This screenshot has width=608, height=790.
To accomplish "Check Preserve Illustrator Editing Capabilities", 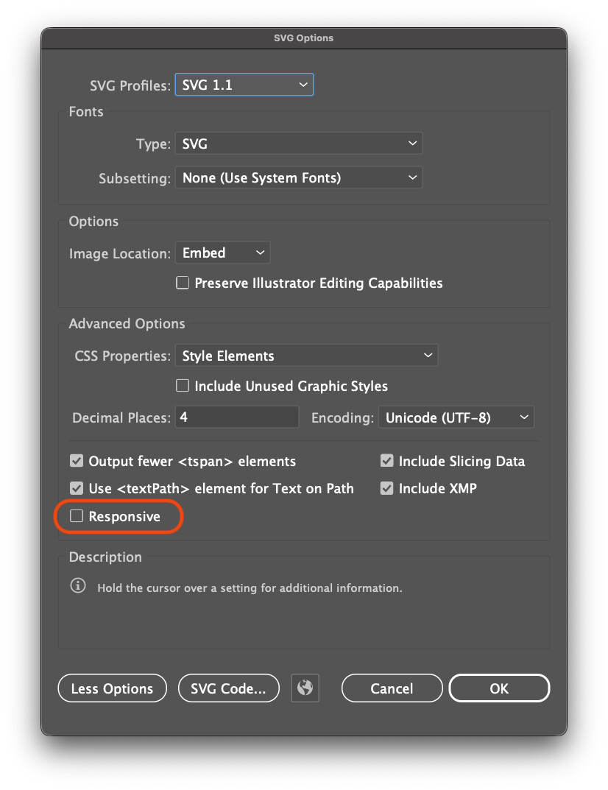I will 183,283.
